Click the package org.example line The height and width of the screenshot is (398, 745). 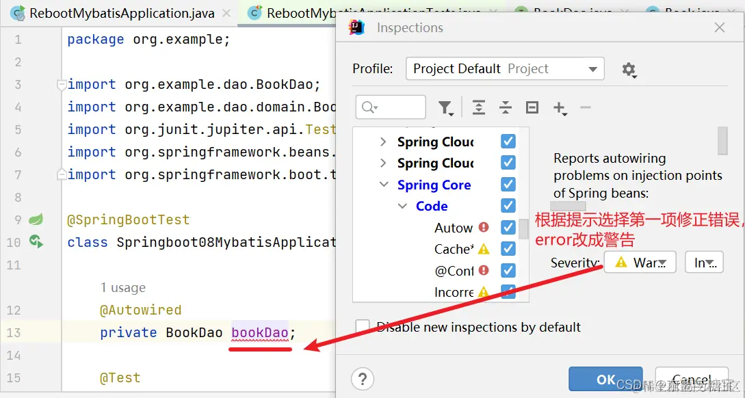tap(148, 40)
